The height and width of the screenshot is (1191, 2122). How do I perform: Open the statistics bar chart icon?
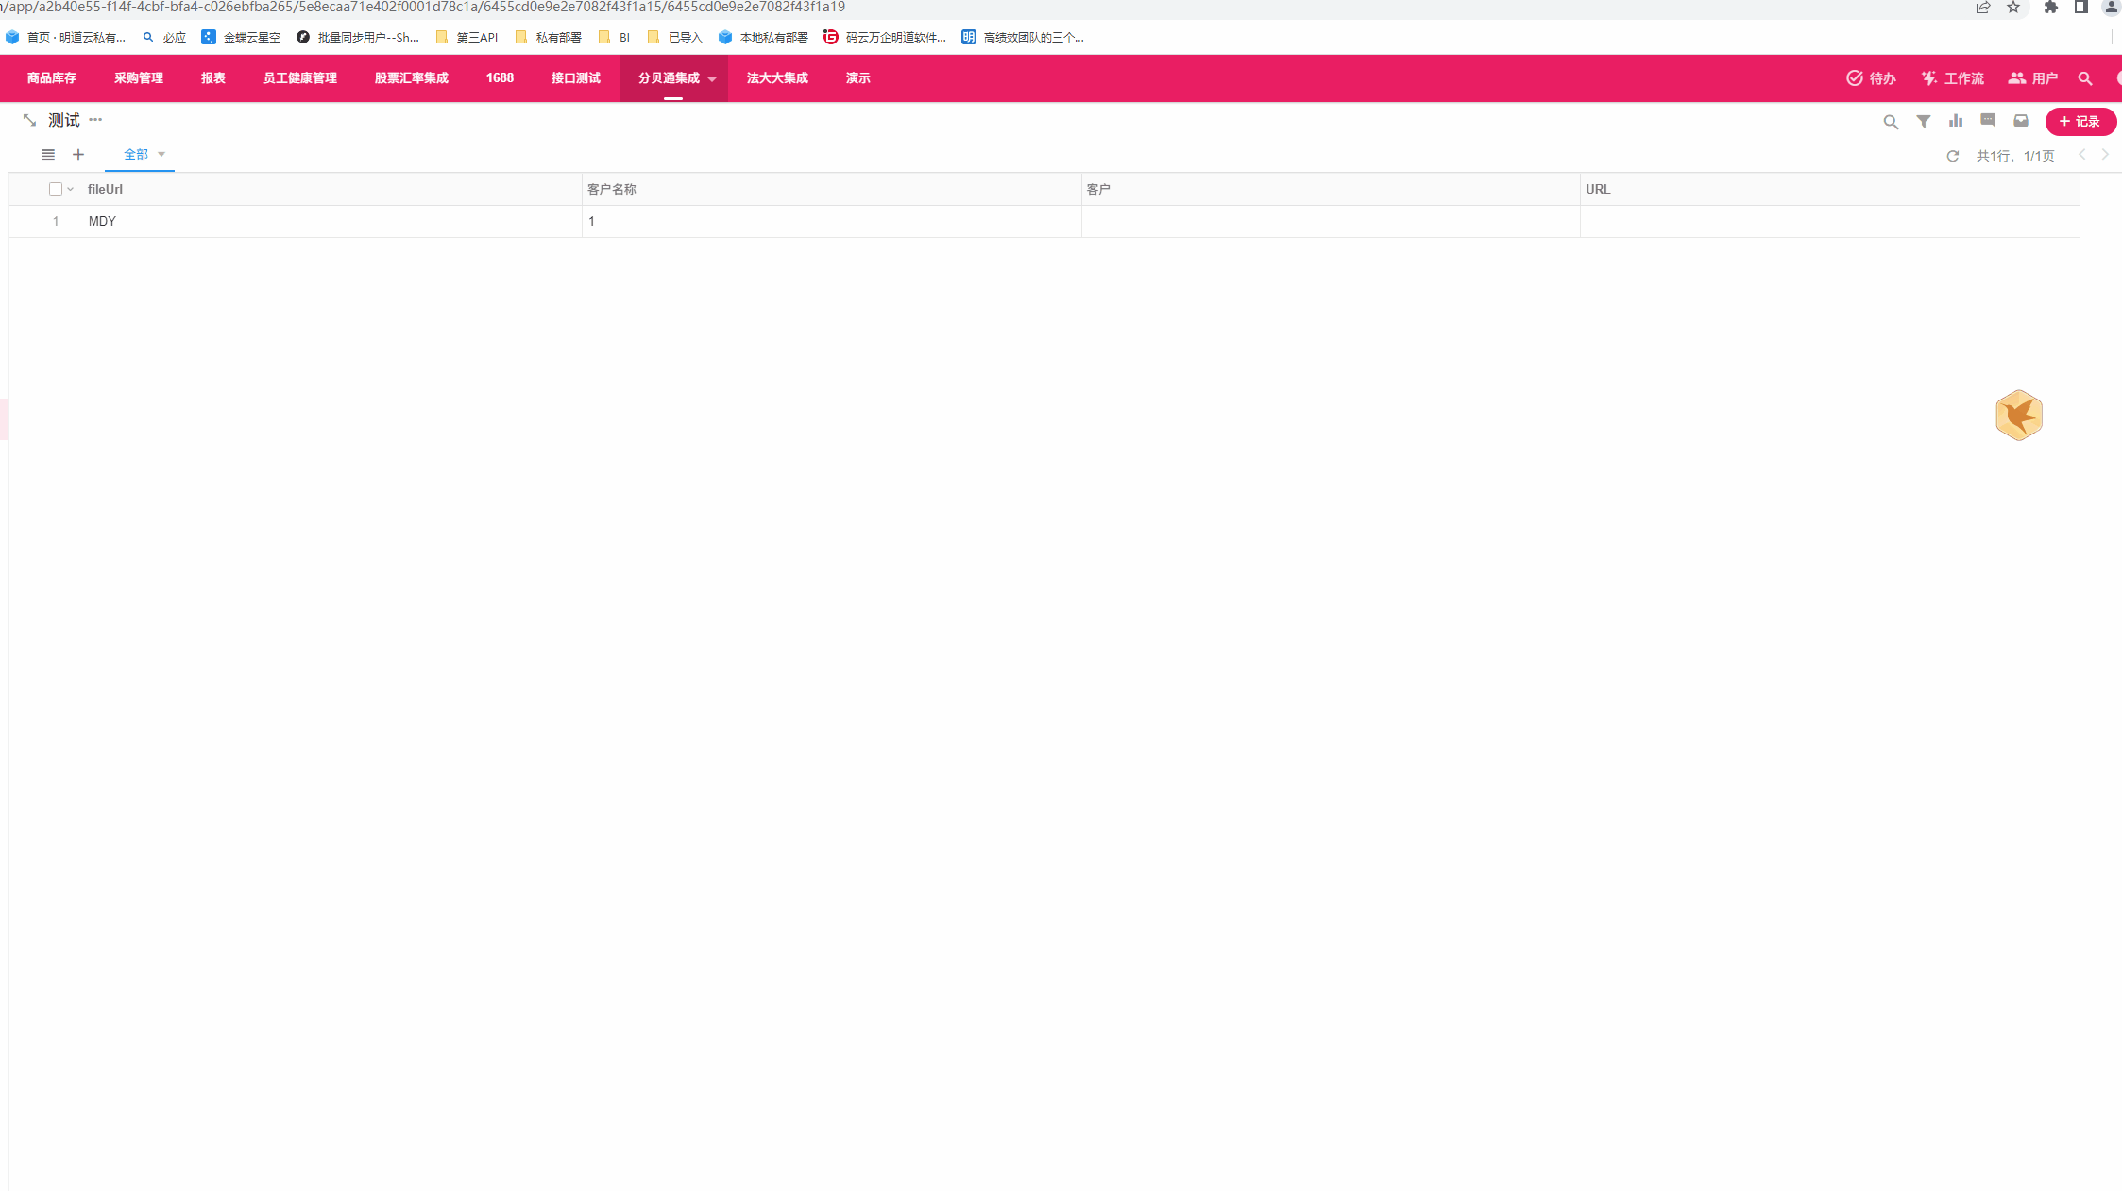[1956, 121]
